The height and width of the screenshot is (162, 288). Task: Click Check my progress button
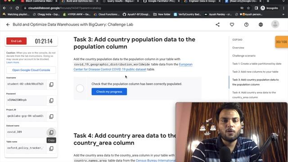tap(109, 92)
